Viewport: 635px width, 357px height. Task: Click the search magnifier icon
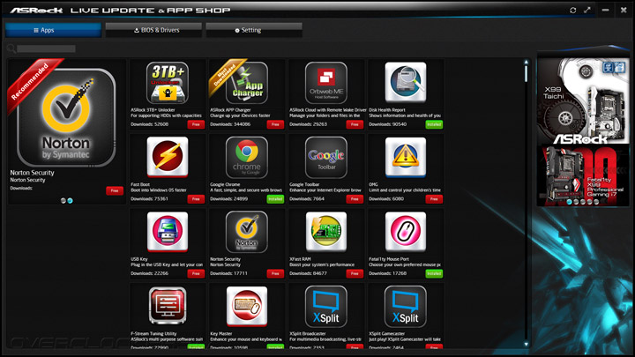(11, 49)
